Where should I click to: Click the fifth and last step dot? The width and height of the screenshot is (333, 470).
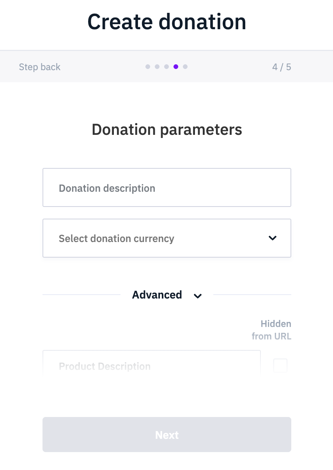[x=185, y=67]
